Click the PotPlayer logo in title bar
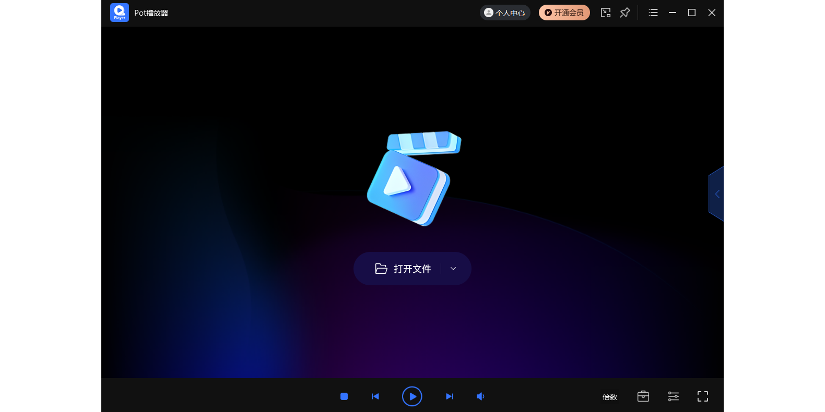 tap(120, 13)
